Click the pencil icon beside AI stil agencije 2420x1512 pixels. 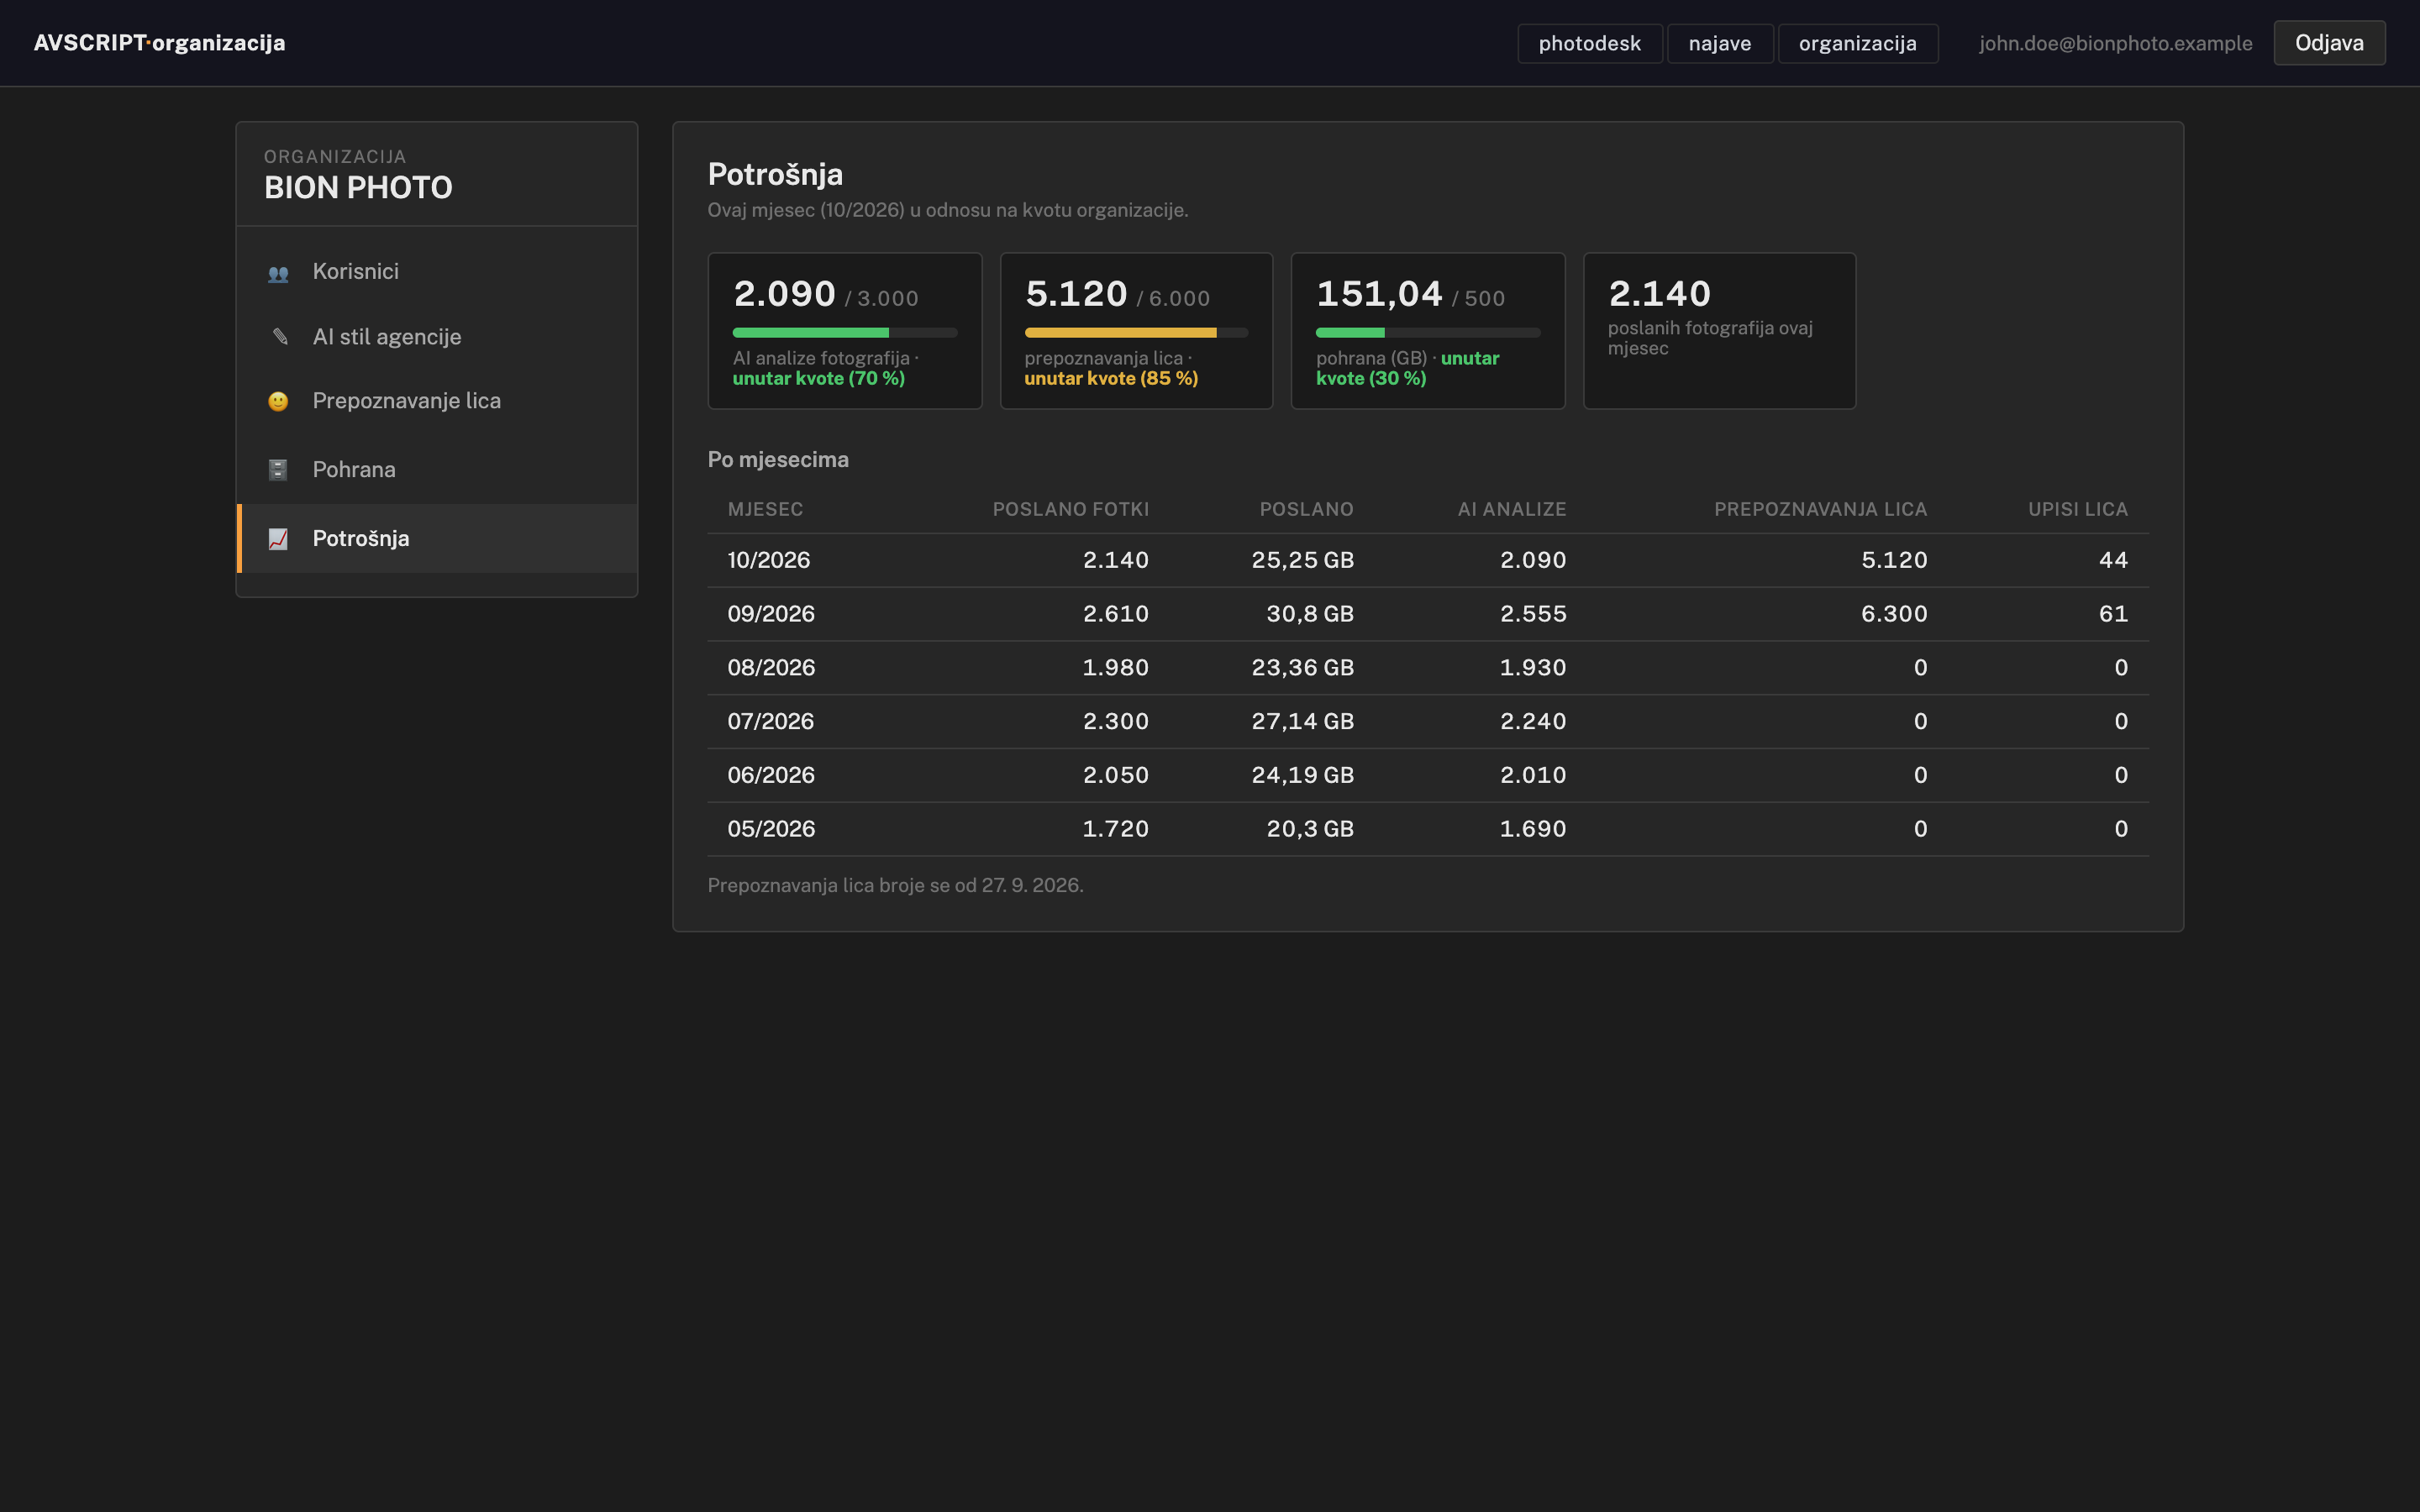(x=279, y=337)
